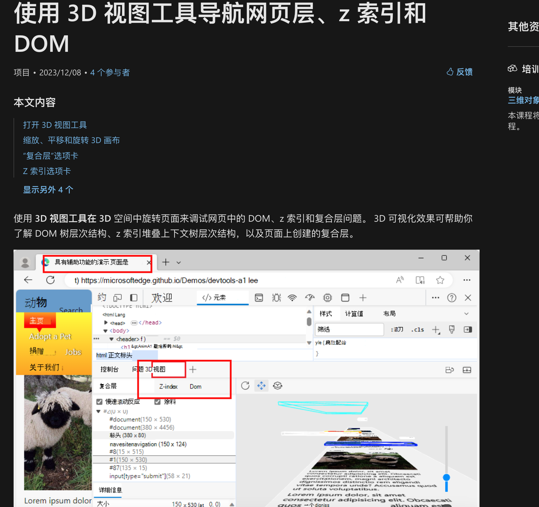539x507 pixels.
Task: Open the DevTools customize three-dot menu
Action: pyautogui.click(x=436, y=298)
